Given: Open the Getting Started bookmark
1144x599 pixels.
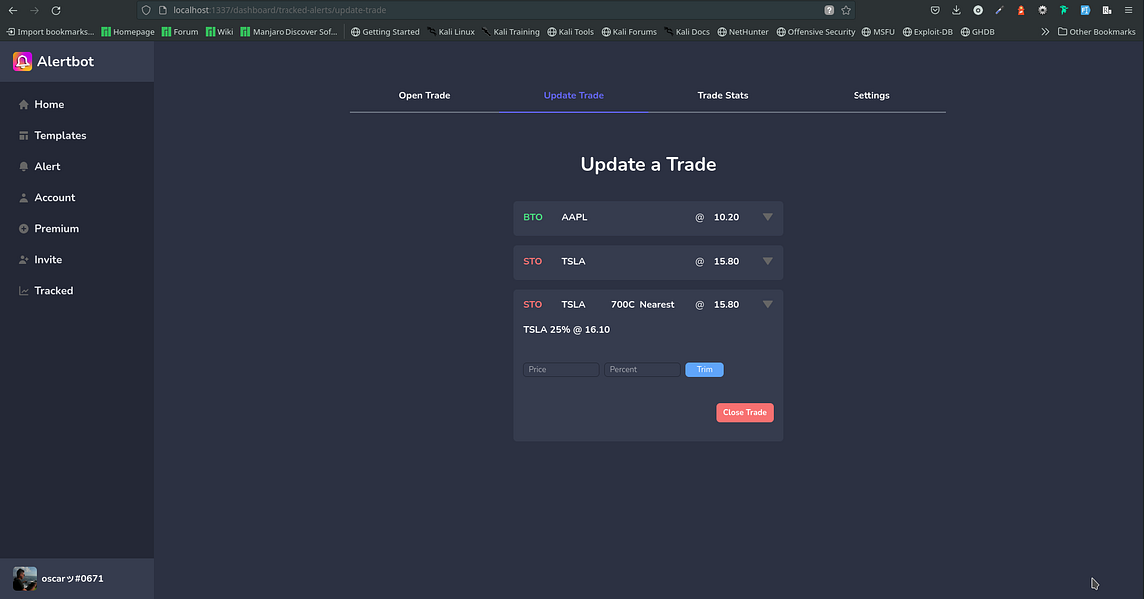Looking at the screenshot, I should [x=385, y=31].
